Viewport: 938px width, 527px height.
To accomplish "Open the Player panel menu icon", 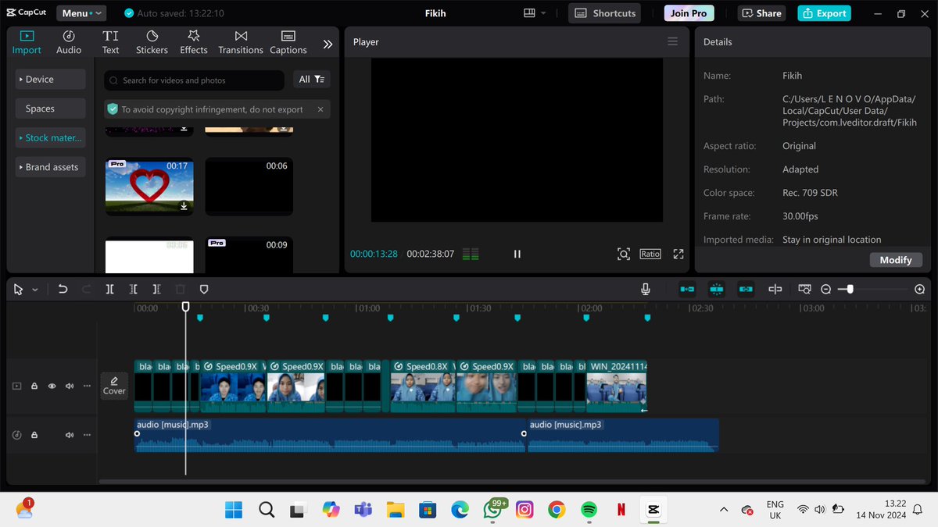I will point(672,42).
